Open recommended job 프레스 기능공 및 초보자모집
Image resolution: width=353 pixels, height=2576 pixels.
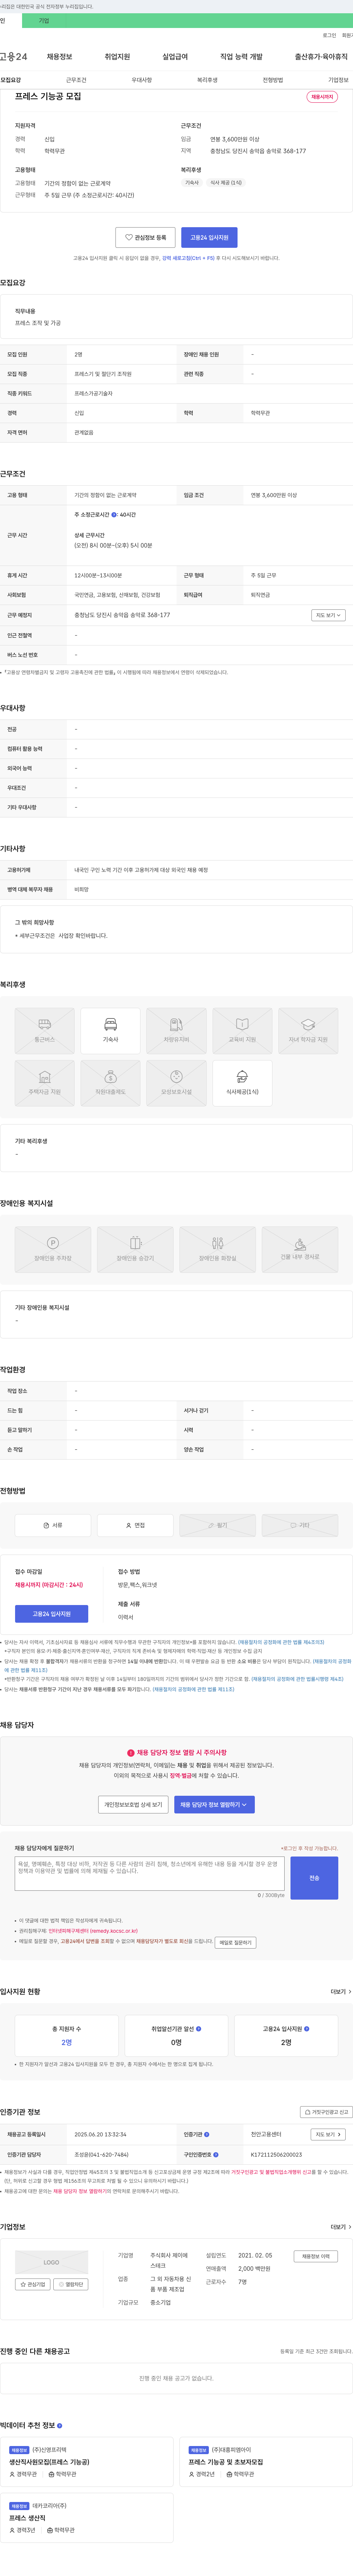(x=226, y=2462)
